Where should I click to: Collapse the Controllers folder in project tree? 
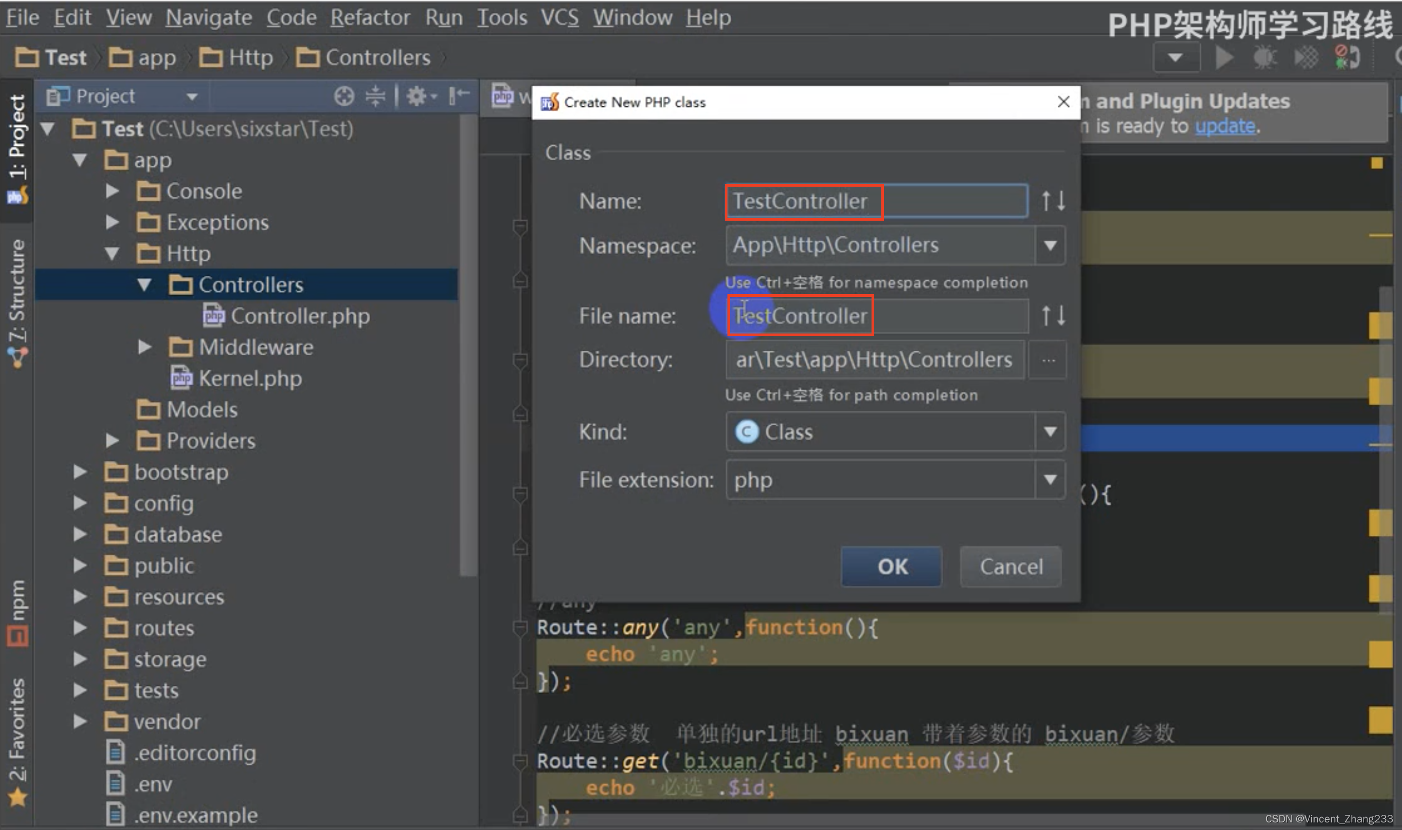pos(145,284)
